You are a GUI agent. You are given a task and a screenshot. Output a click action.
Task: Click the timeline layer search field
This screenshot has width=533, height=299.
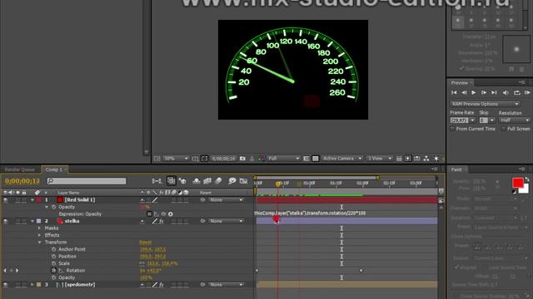point(87,181)
